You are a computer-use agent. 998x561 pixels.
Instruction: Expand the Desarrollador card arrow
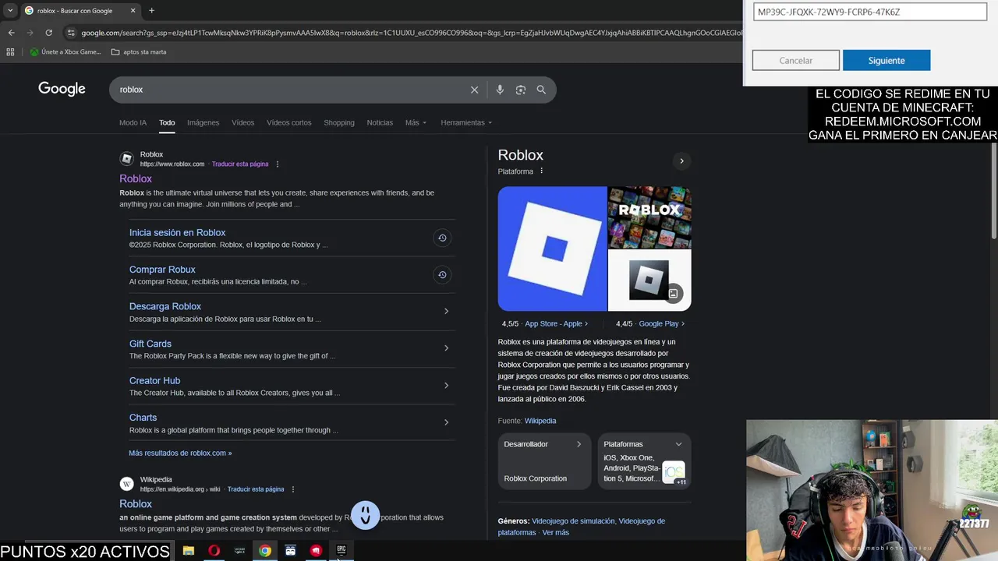click(x=579, y=444)
